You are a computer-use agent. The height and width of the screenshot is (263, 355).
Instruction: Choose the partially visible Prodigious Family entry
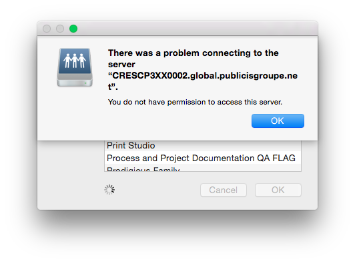click(143, 168)
